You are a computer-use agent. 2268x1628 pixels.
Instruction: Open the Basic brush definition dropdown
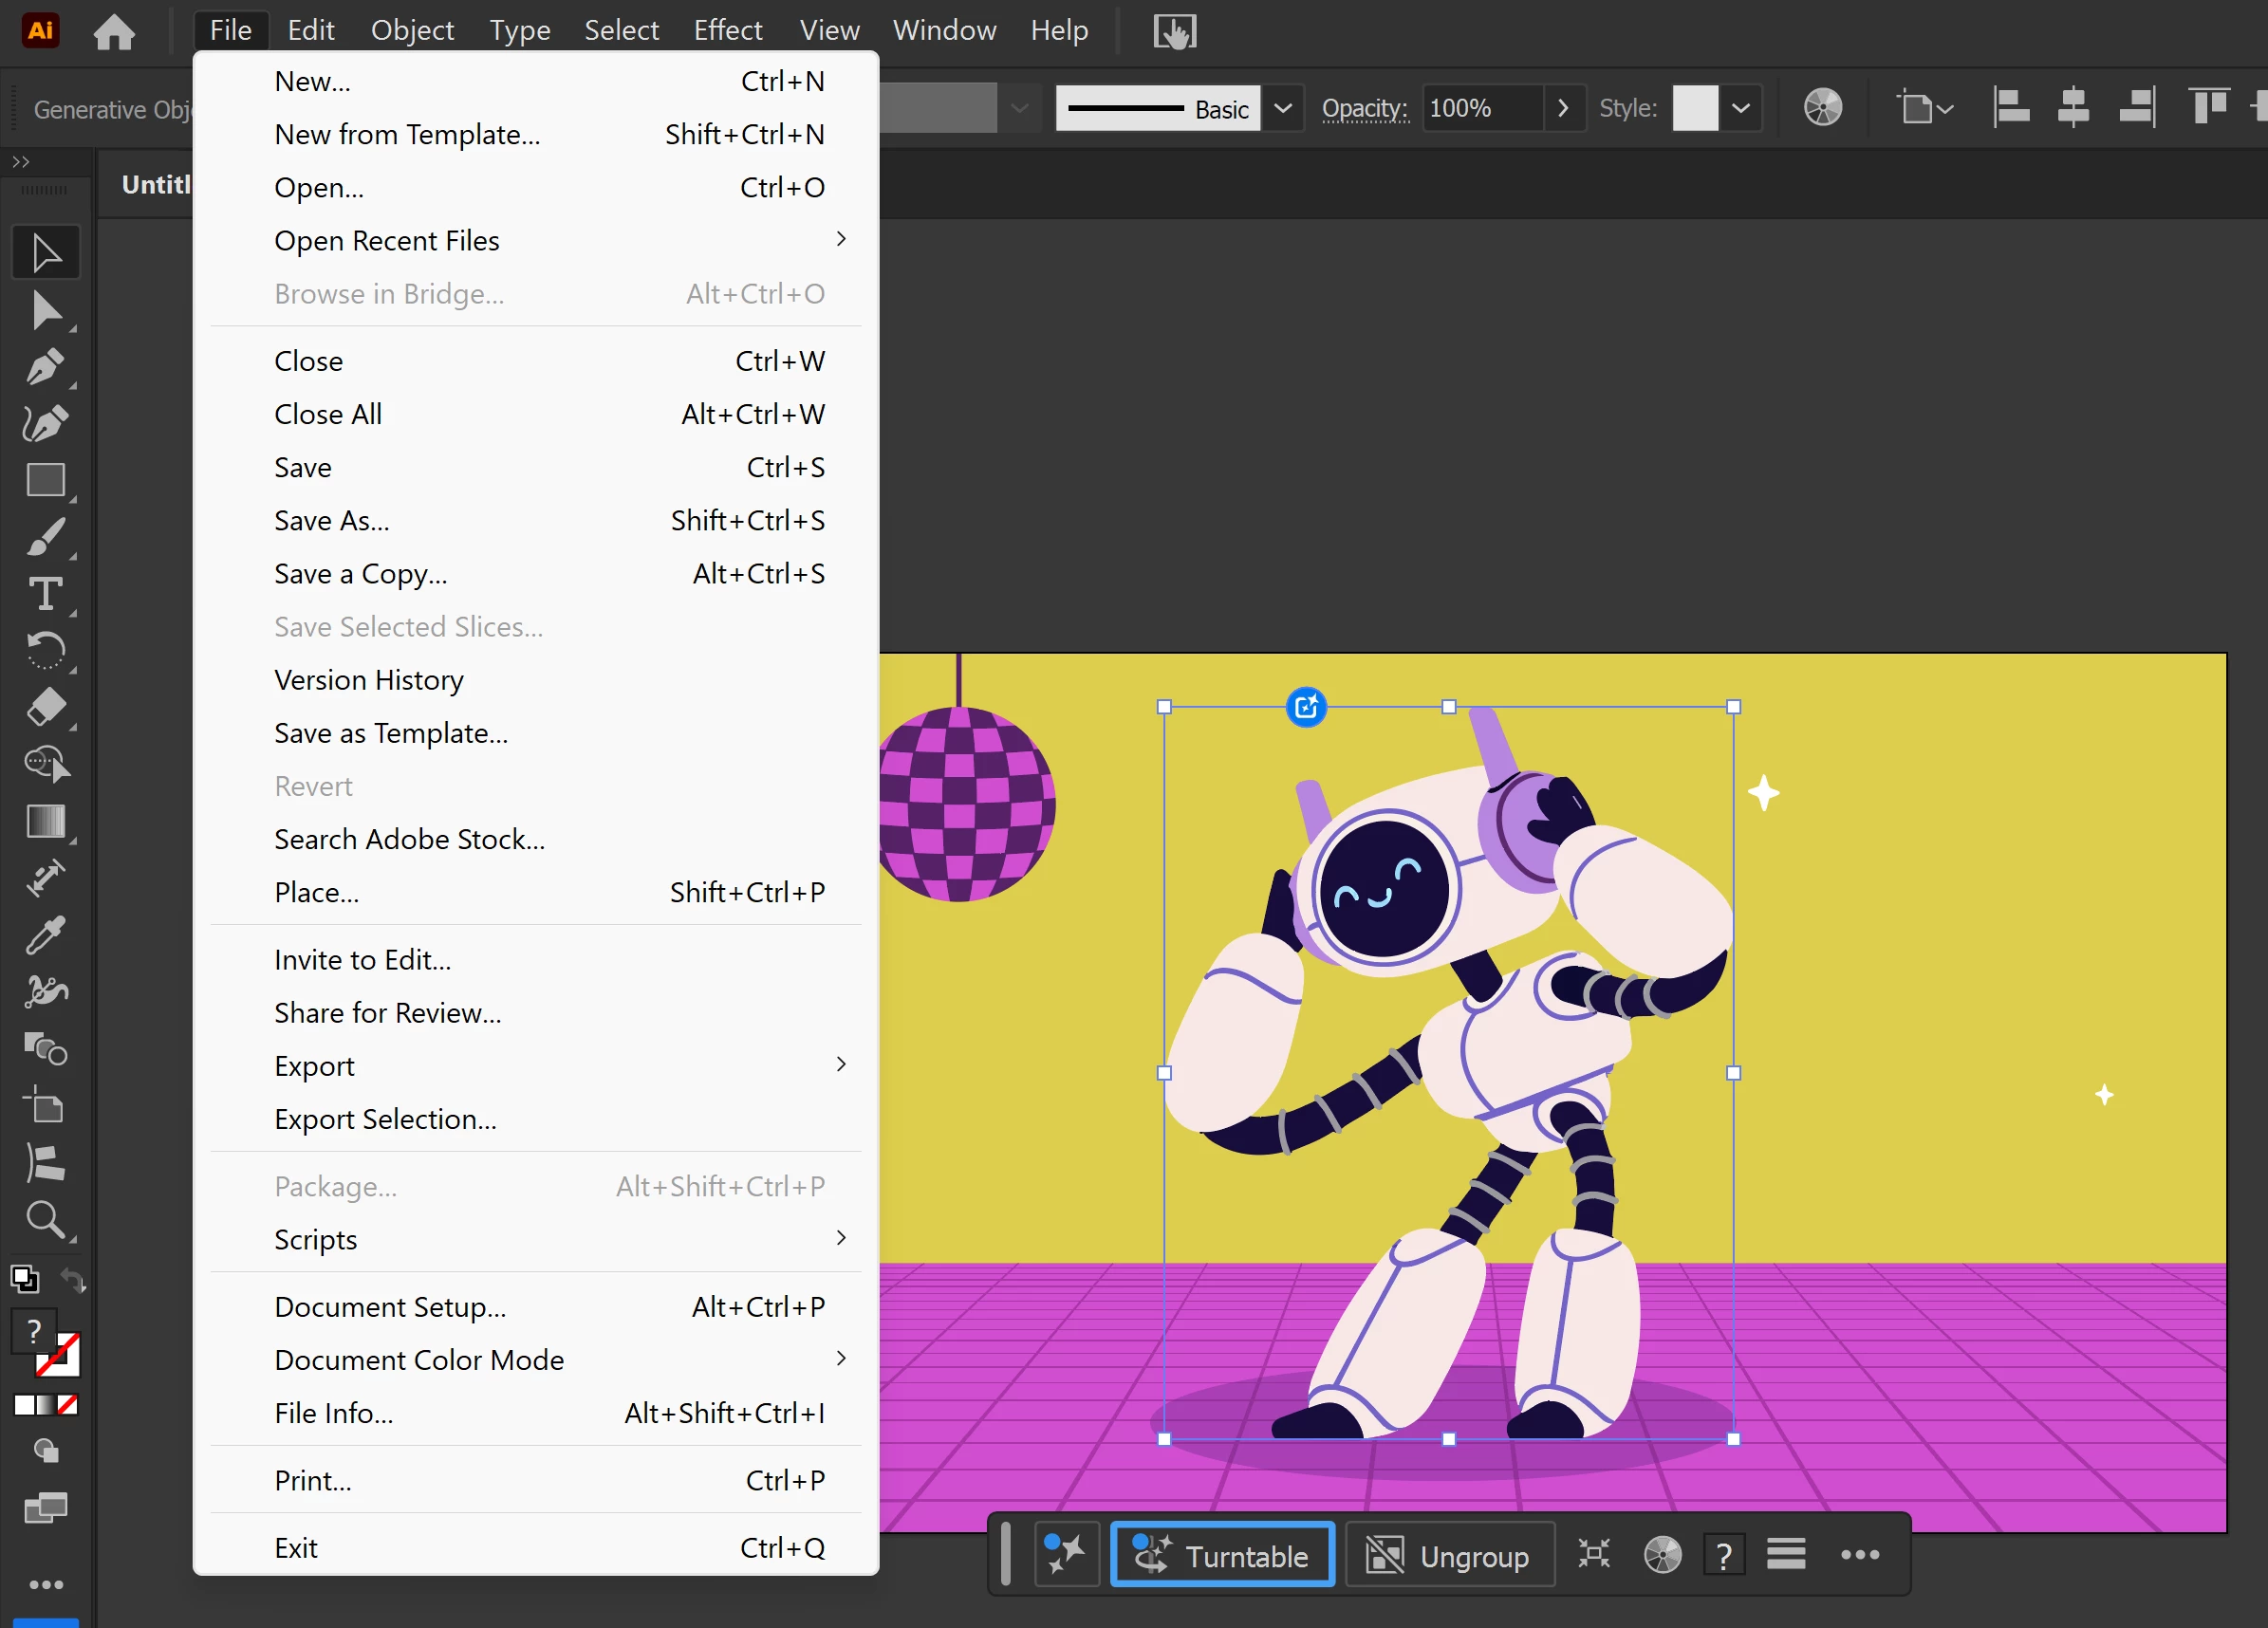[1283, 108]
